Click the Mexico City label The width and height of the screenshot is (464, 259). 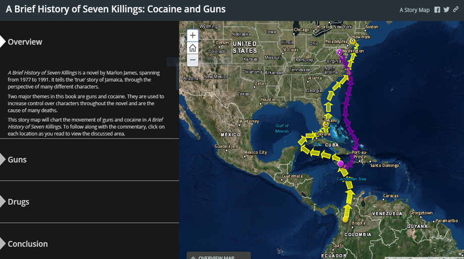(255, 152)
